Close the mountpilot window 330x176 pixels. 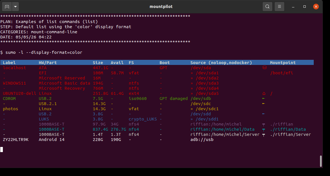point(316,7)
